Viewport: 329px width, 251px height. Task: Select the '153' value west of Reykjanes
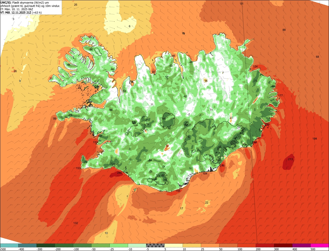coord(78,168)
